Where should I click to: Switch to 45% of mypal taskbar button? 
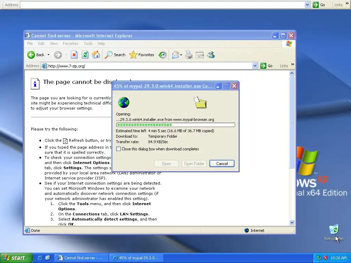[136, 258]
